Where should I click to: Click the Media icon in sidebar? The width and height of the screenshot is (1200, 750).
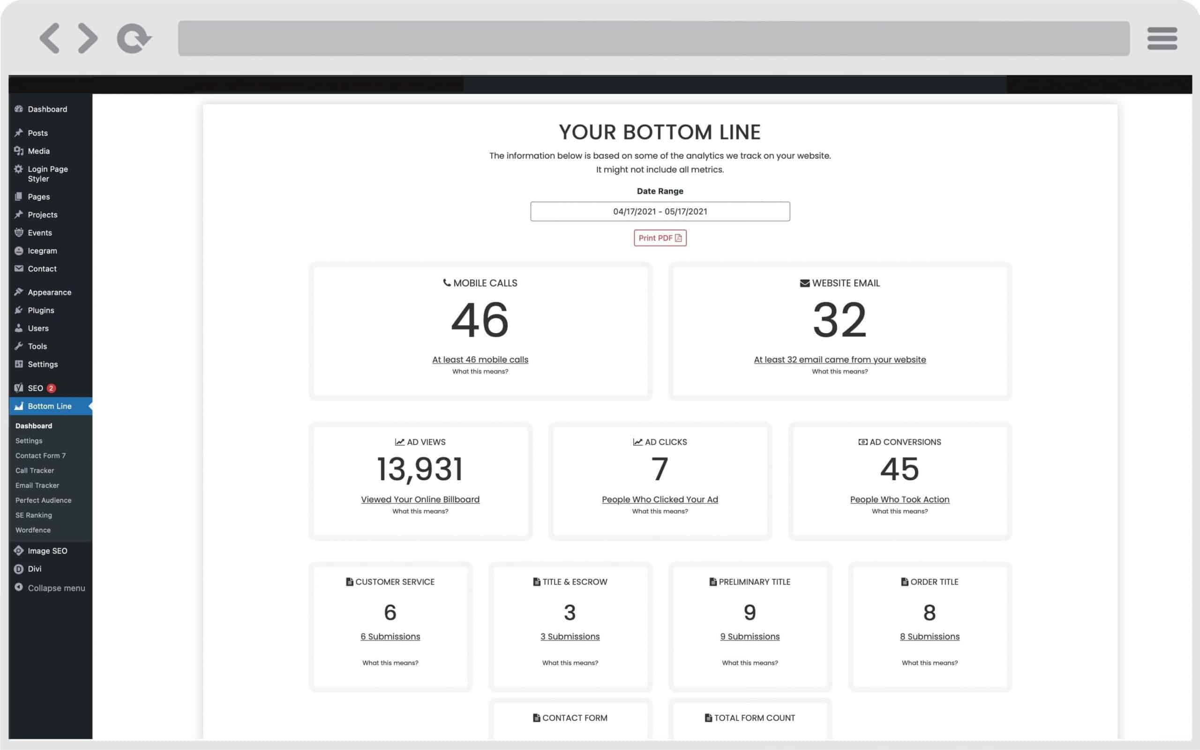pyautogui.click(x=19, y=151)
